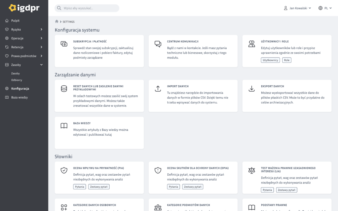Click the shield icon for PIA assessment
Image resolution: width=338 pixels, height=211 pixels.
click(x=64, y=170)
